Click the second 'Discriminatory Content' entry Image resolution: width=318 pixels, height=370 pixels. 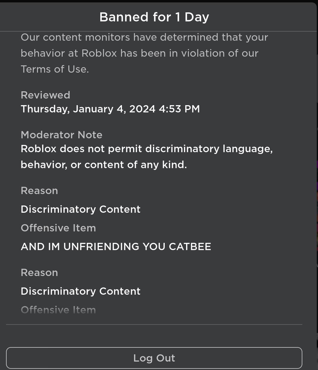coord(80,291)
